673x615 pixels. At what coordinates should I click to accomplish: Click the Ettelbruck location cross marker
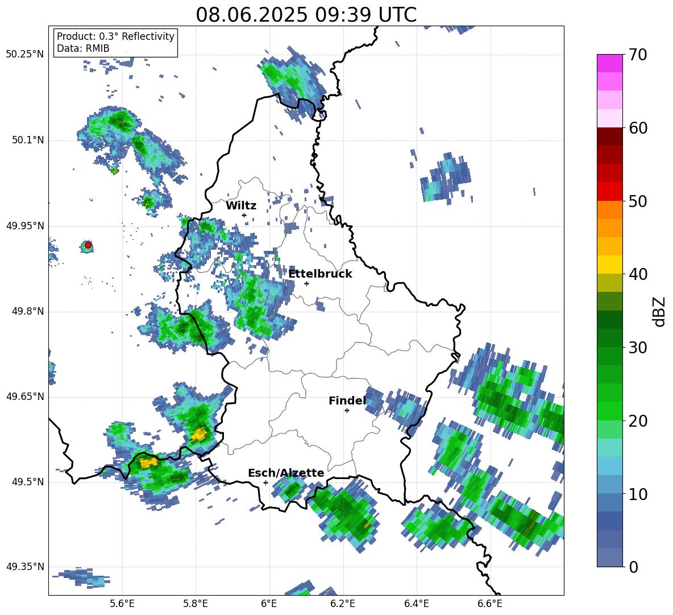point(306,283)
